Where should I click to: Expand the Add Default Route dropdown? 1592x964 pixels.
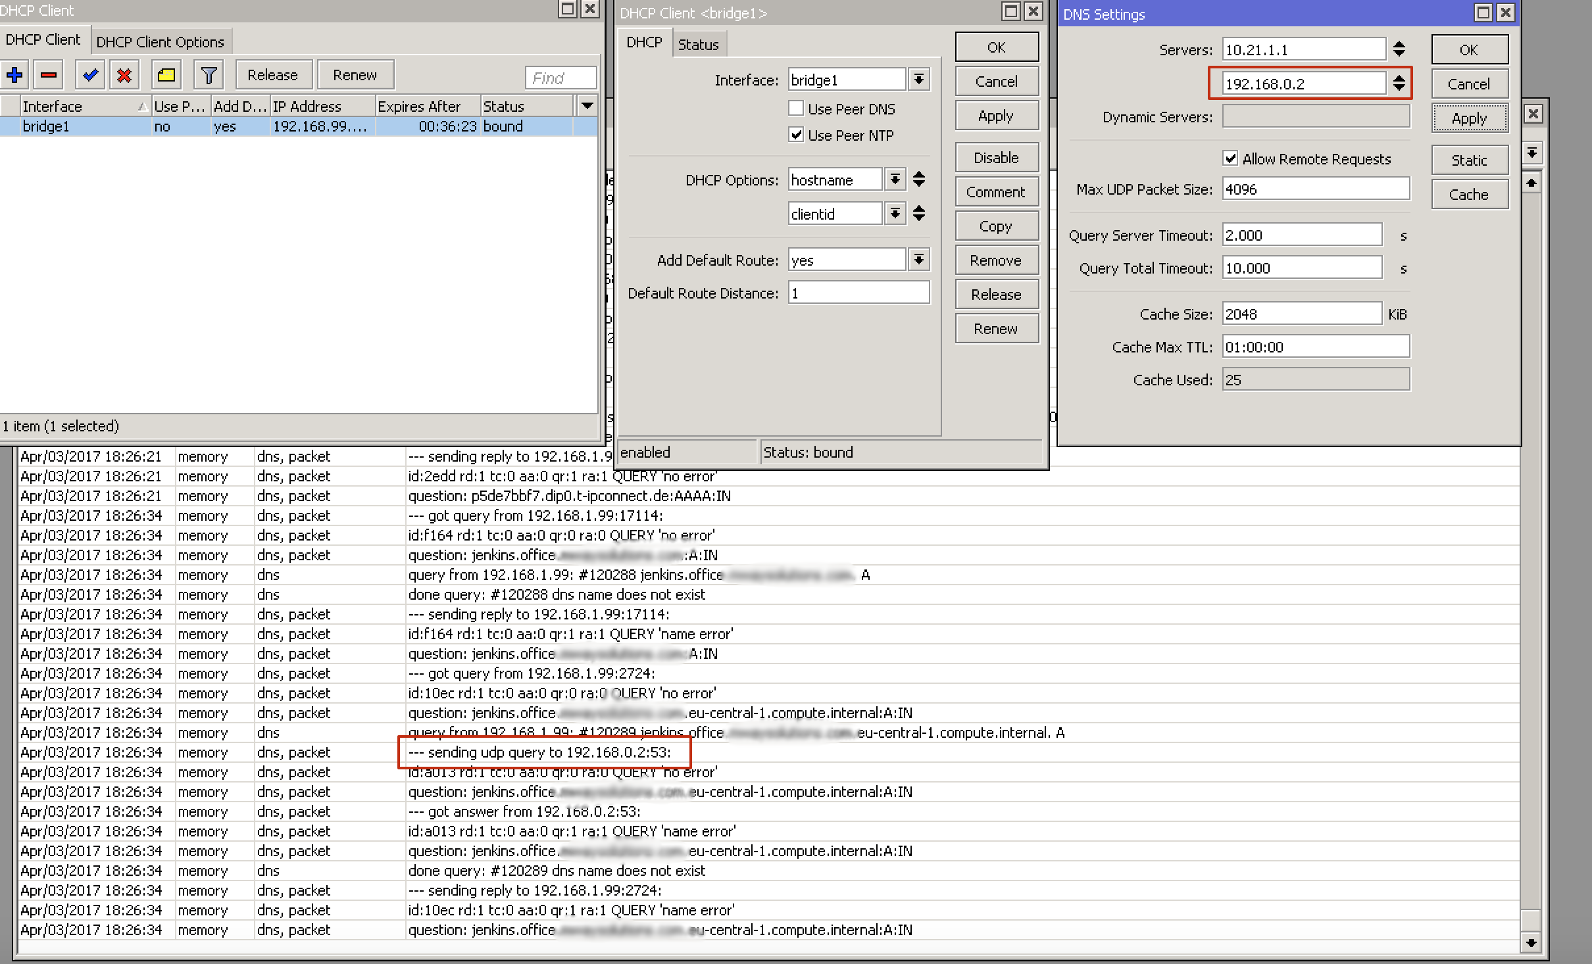pos(919,260)
